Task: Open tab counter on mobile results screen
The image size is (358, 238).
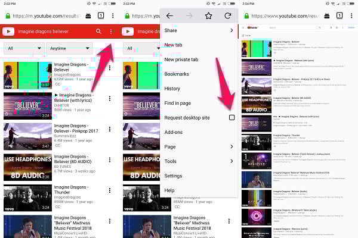Action: coord(101,15)
